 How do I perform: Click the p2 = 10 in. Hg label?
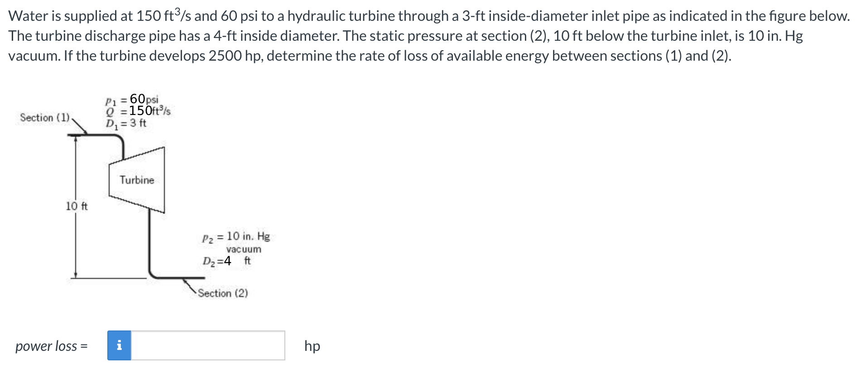coord(236,237)
